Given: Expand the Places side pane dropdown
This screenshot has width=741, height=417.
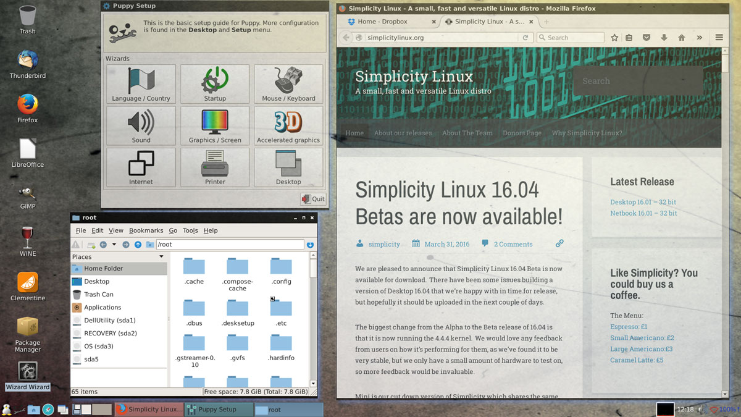Looking at the screenshot, I should [161, 256].
